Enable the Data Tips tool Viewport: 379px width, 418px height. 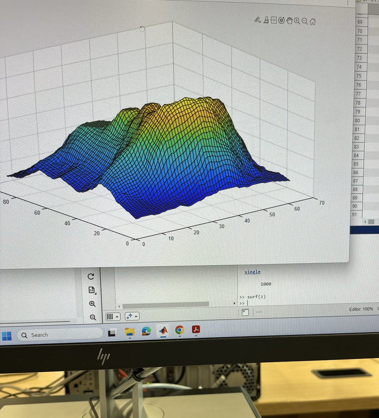[x=274, y=20]
